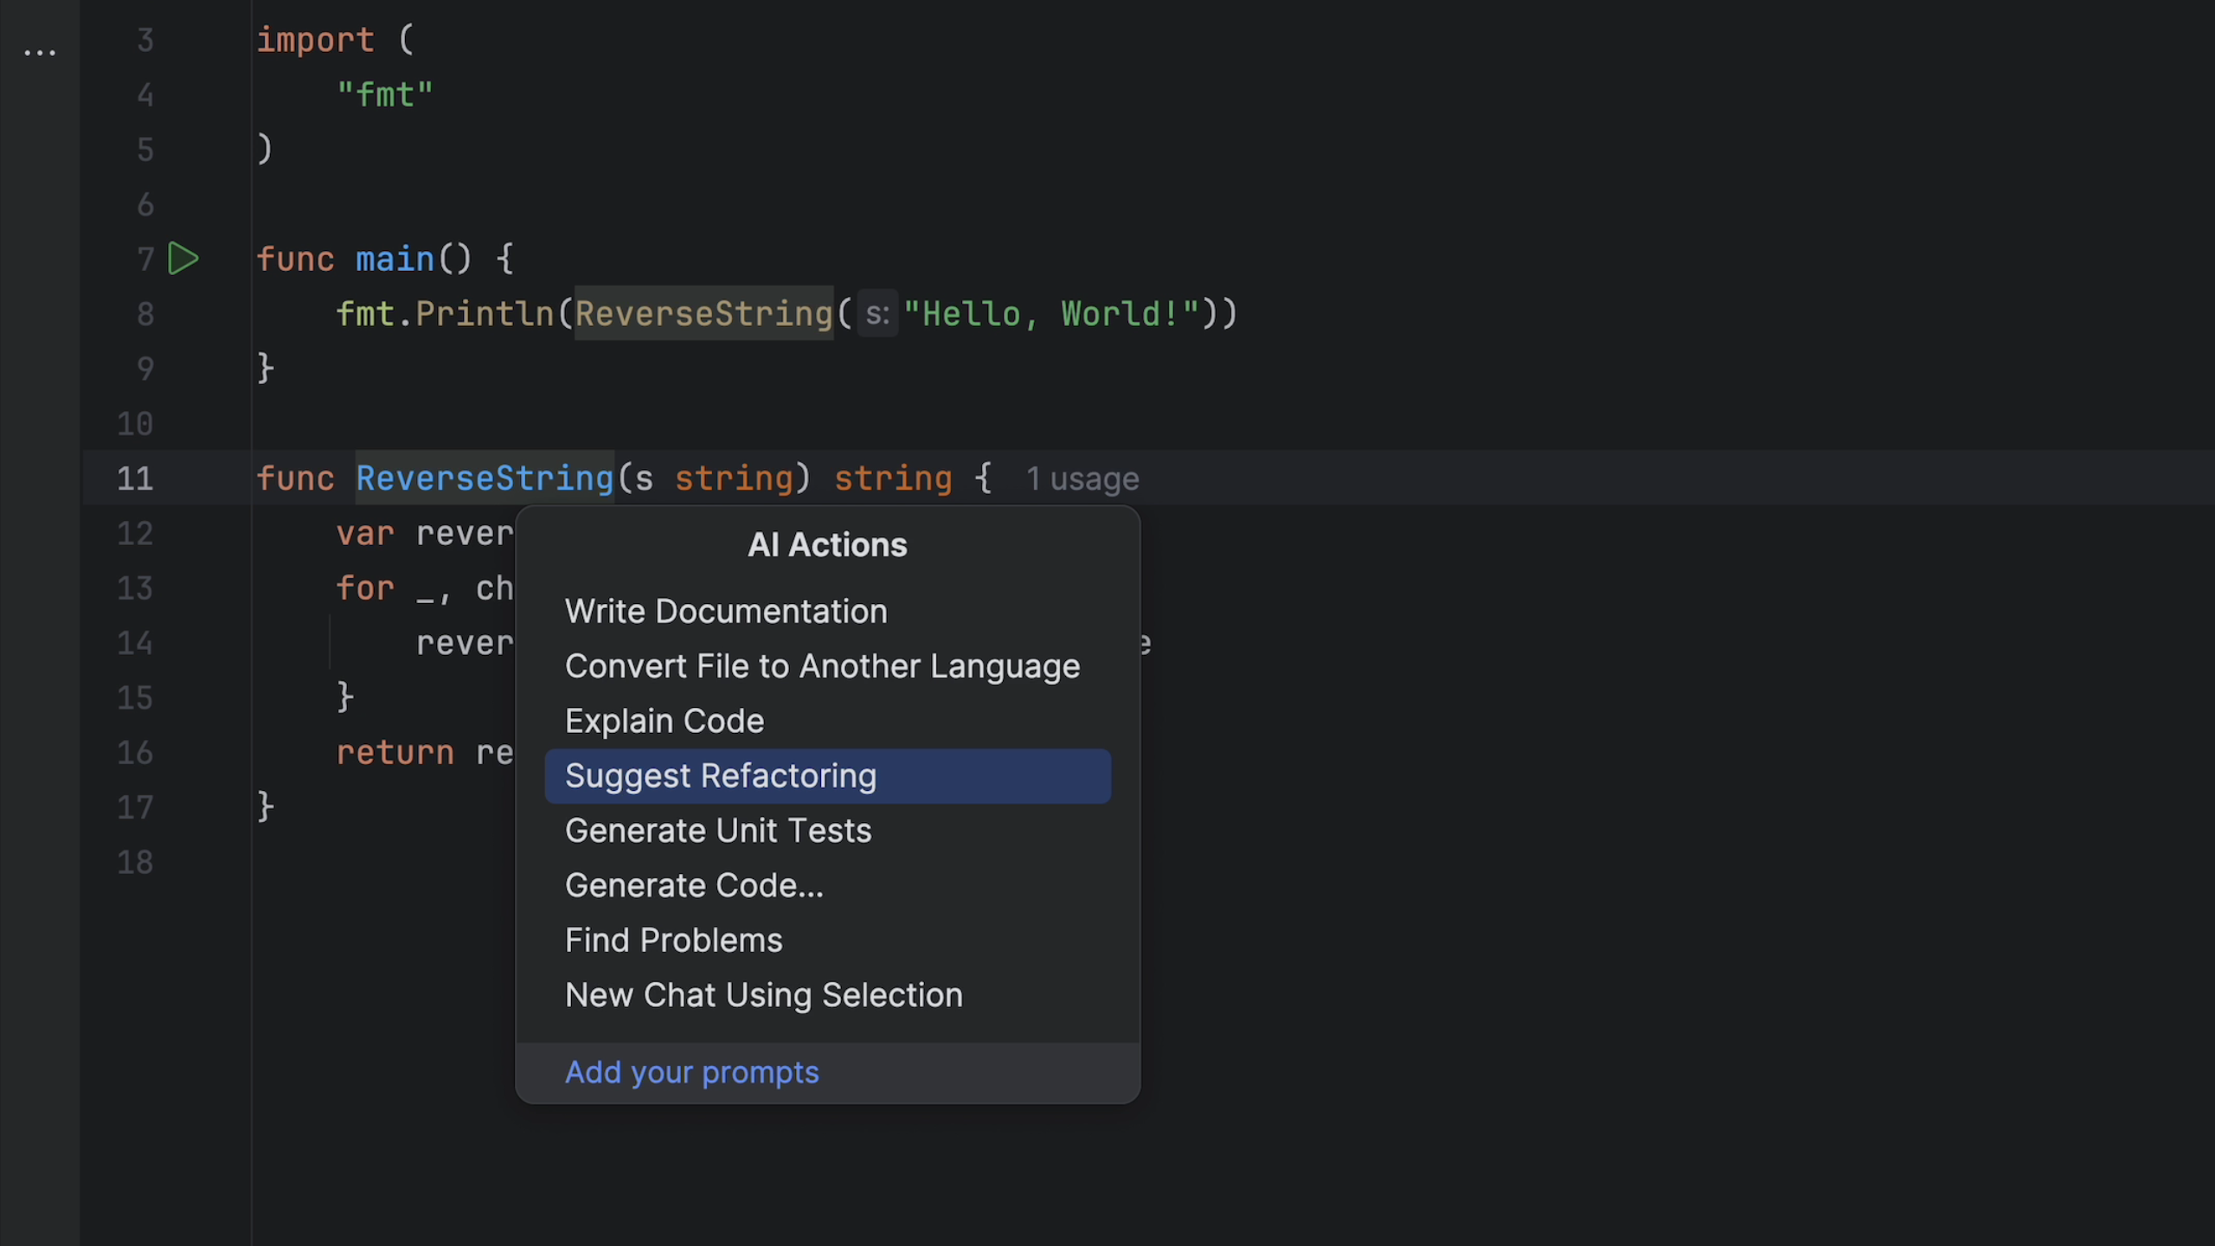Start New Chat Using Selection

(x=763, y=995)
